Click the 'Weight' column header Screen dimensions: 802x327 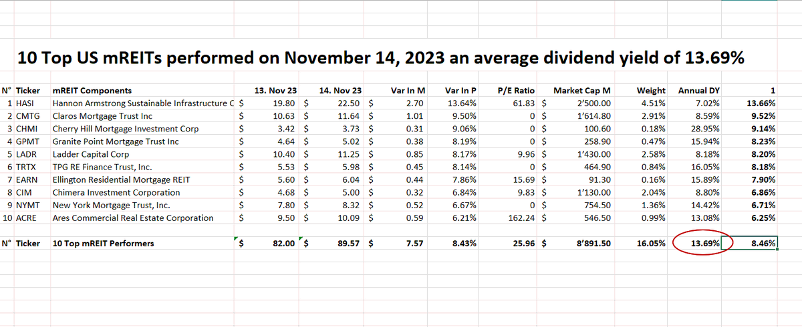click(652, 91)
